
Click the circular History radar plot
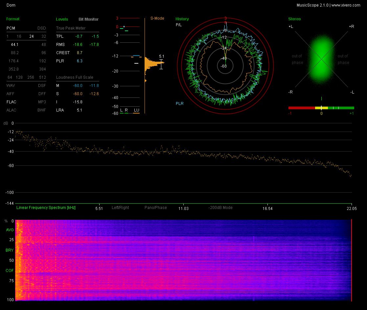(x=225, y=66)
